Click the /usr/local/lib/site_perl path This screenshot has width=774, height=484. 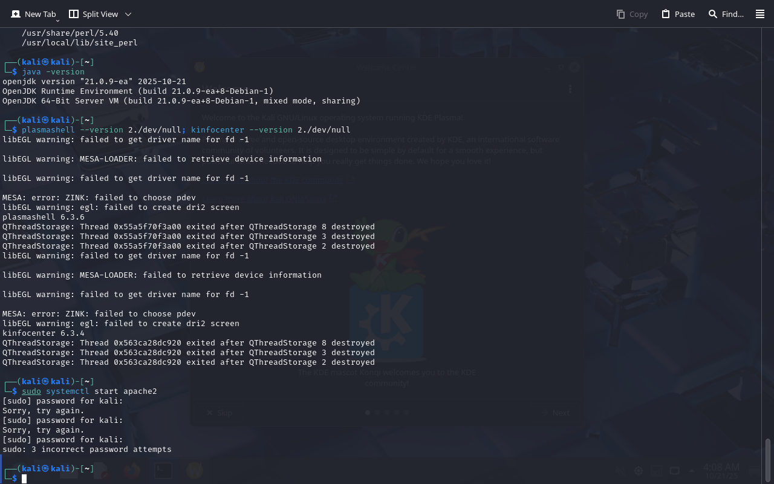pyautogui.click(x=80, y=43)
